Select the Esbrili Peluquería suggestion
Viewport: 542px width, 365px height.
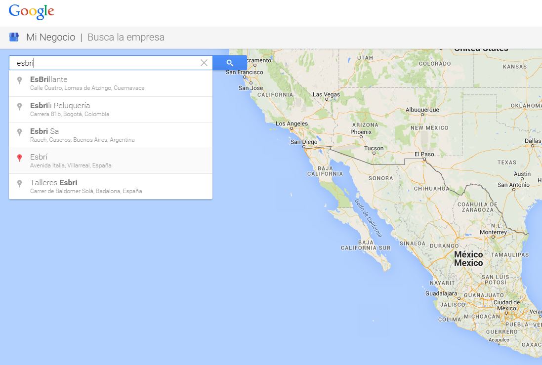[x=111, y=109]
